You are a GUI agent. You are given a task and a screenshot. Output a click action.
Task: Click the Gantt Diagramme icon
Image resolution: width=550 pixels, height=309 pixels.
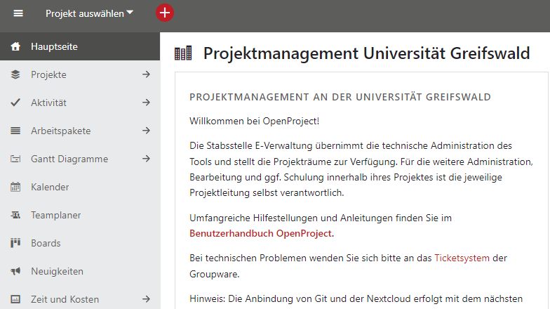click(15, 159)
